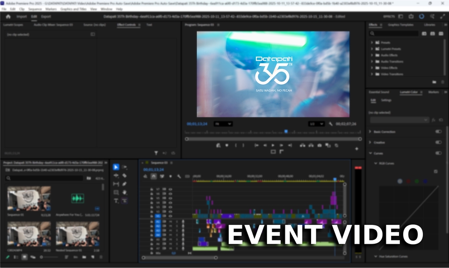Toggle the Creative section off
The image size is (449, 268).
coord(438,142)
